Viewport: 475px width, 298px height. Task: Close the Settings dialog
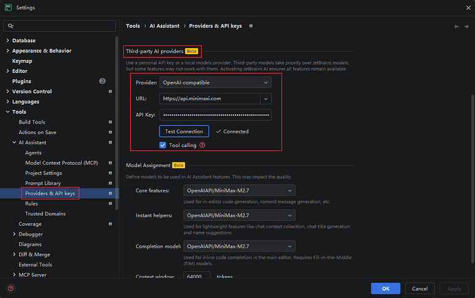pos(468,7)
